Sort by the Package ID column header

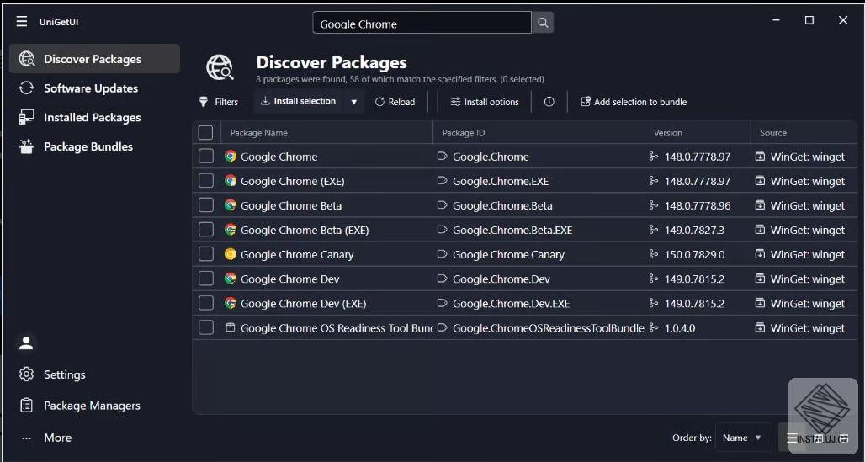[539, 132]
